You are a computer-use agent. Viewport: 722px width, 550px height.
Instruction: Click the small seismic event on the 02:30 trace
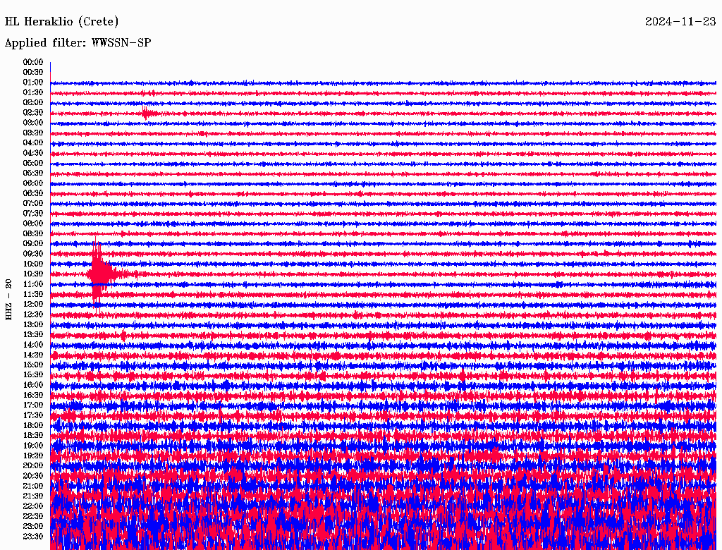point(148,113)
